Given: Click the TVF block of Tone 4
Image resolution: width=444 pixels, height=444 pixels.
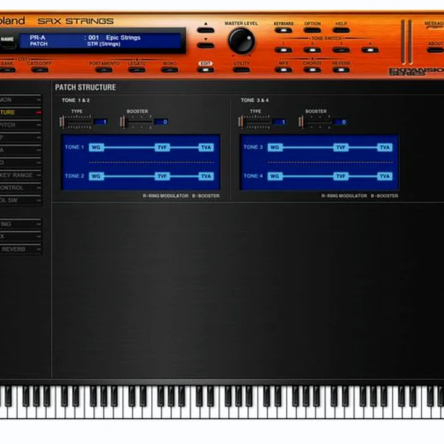Looking at the screenshot, I should 341,176.
